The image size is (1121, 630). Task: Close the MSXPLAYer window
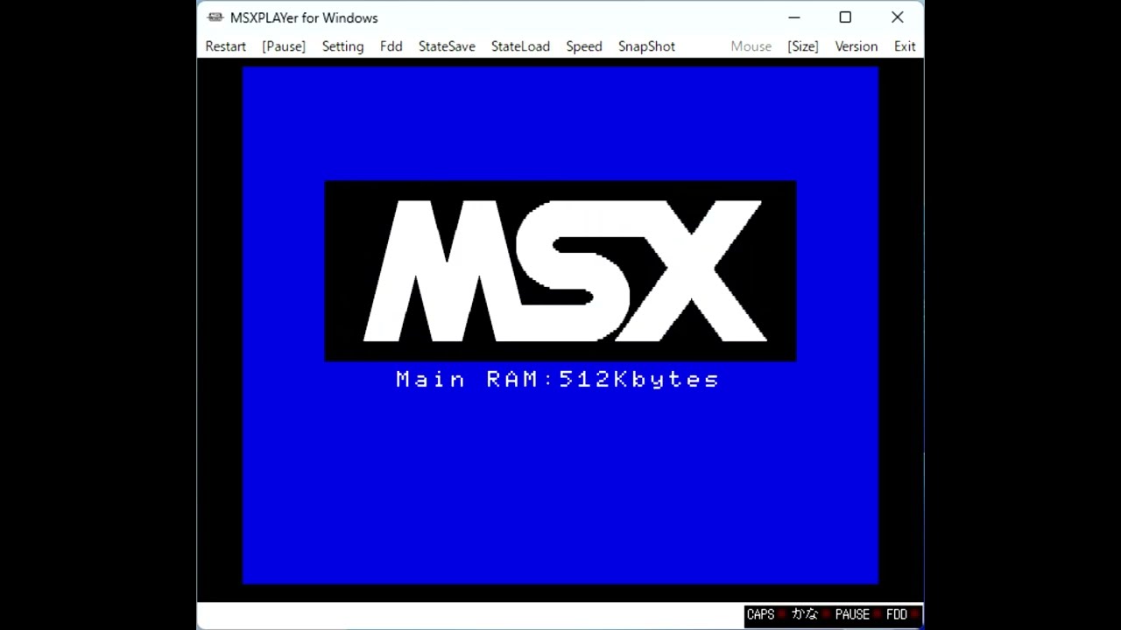pos(897,17)
